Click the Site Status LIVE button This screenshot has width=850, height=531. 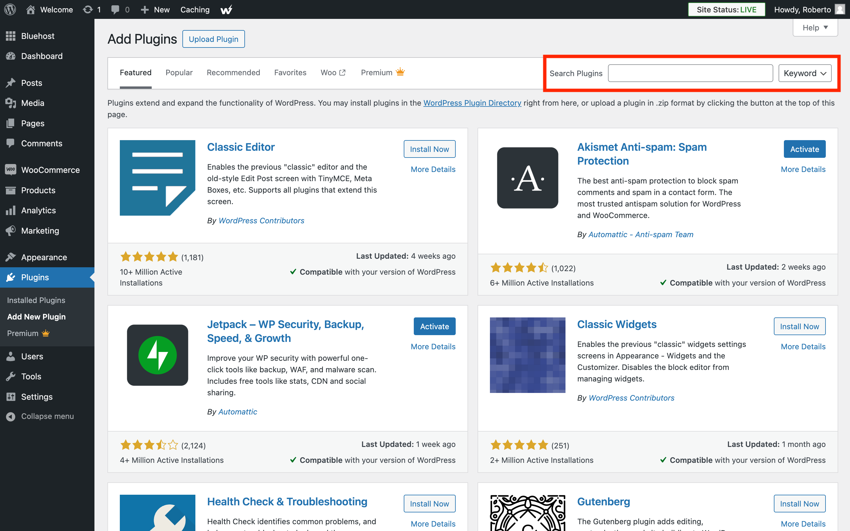pos(726,9)
